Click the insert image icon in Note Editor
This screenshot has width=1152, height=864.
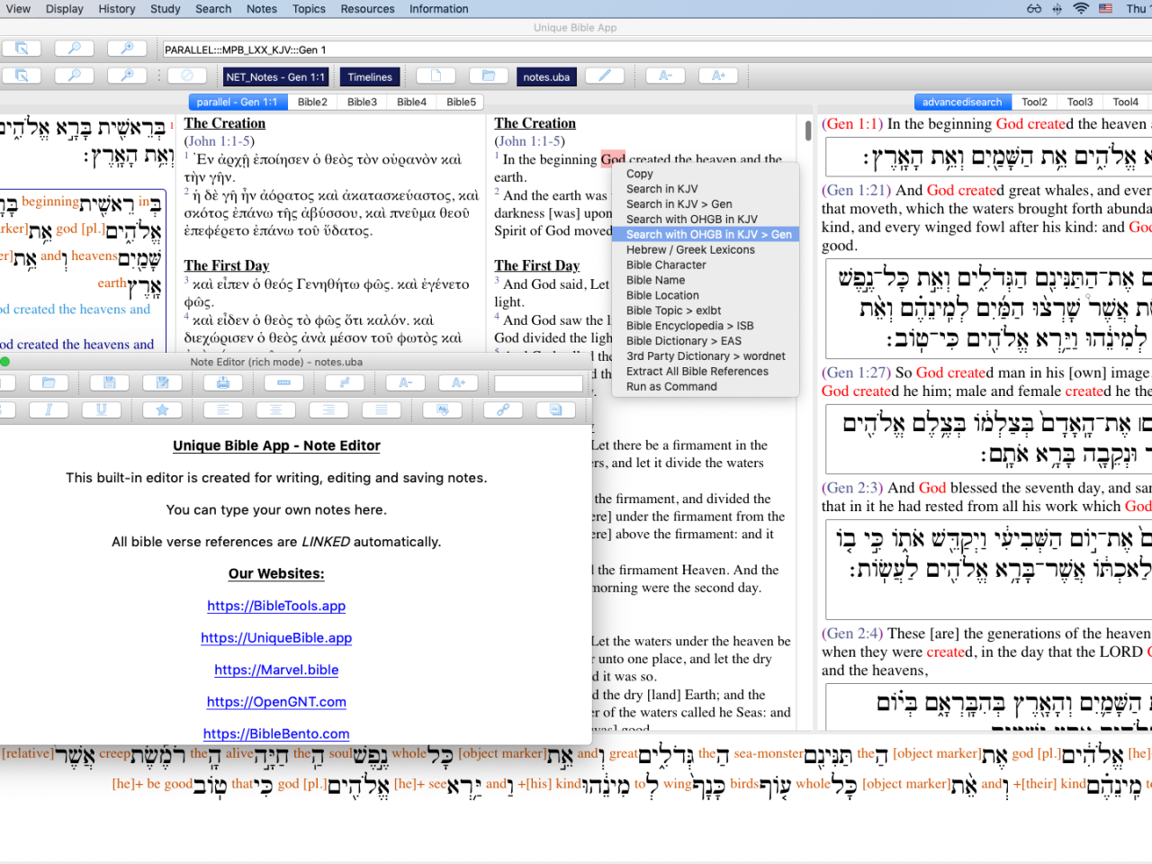[x=443, y=409]
